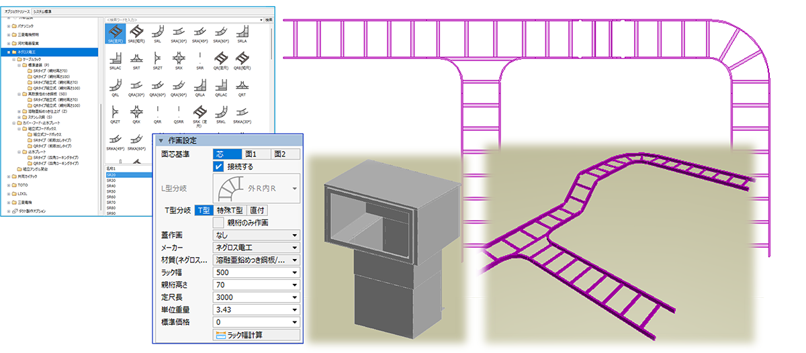Select the SRL elbow rack icon
The image size is (806, 353).
[x=157, y=32]
